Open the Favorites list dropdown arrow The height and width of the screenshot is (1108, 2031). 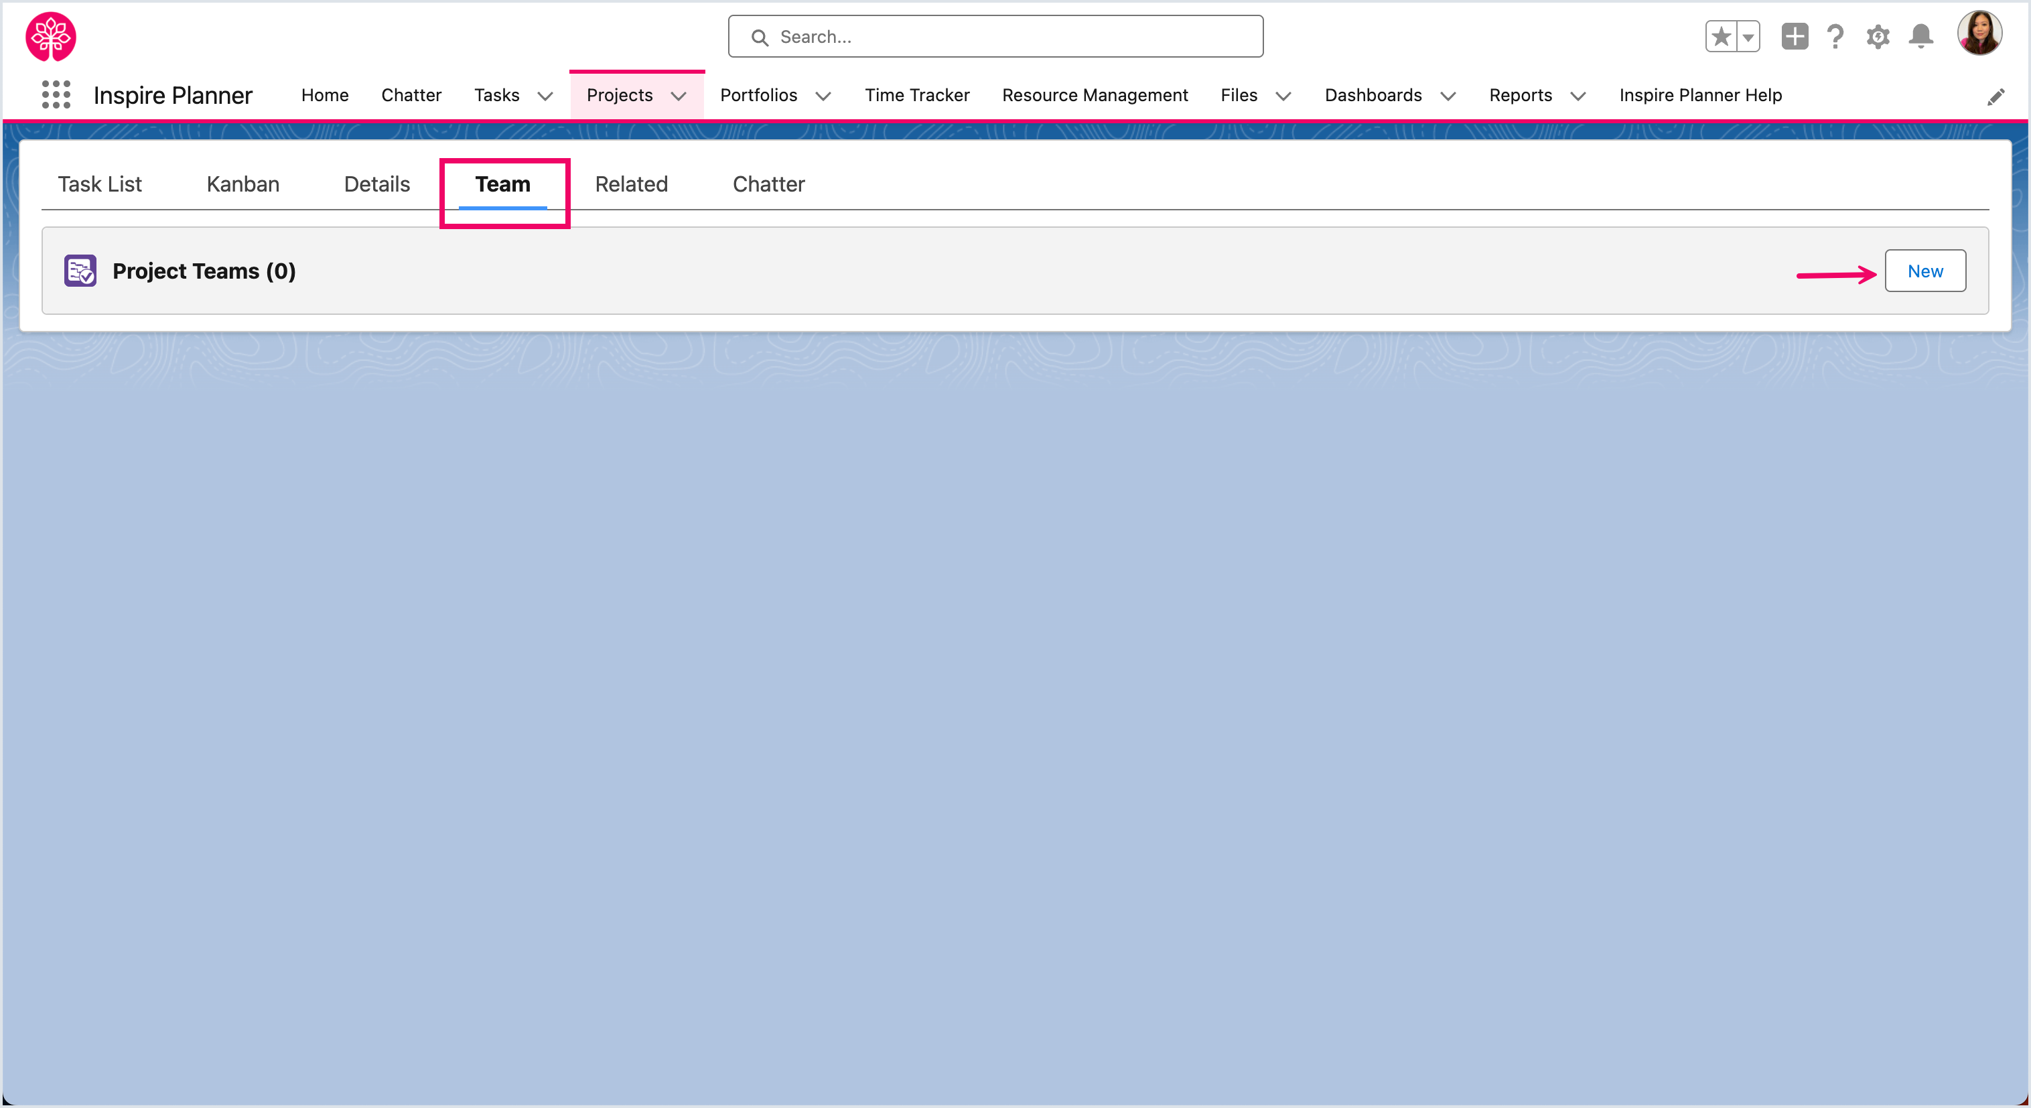[1748, 36]
